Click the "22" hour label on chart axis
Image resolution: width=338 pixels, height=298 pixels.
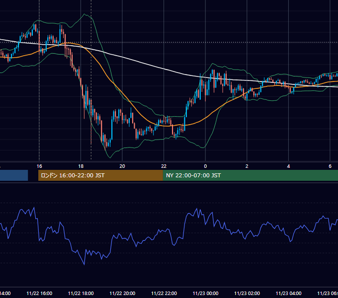tap(164, 166)
